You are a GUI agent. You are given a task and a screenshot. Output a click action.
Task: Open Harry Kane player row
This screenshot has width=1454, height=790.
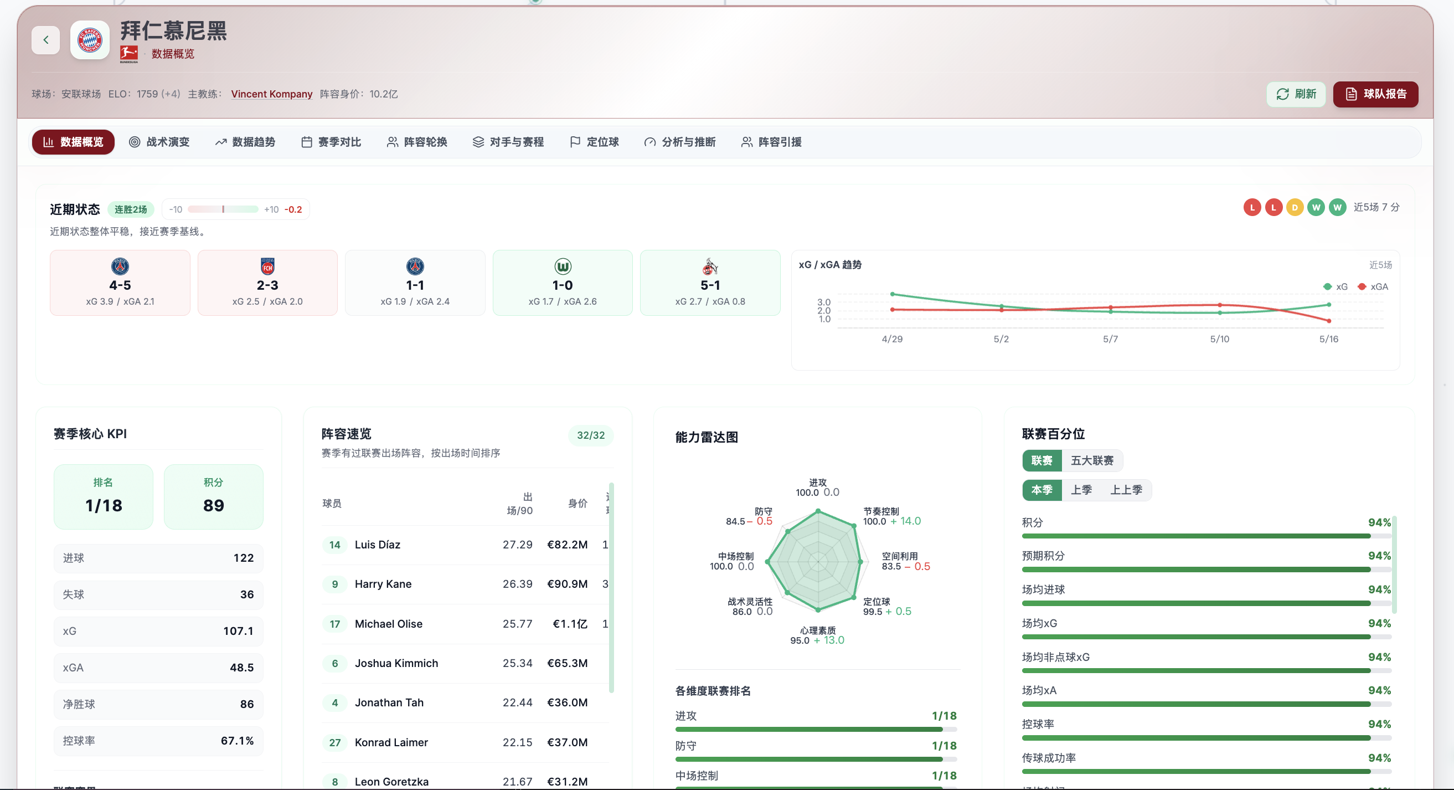coord(465,584)
